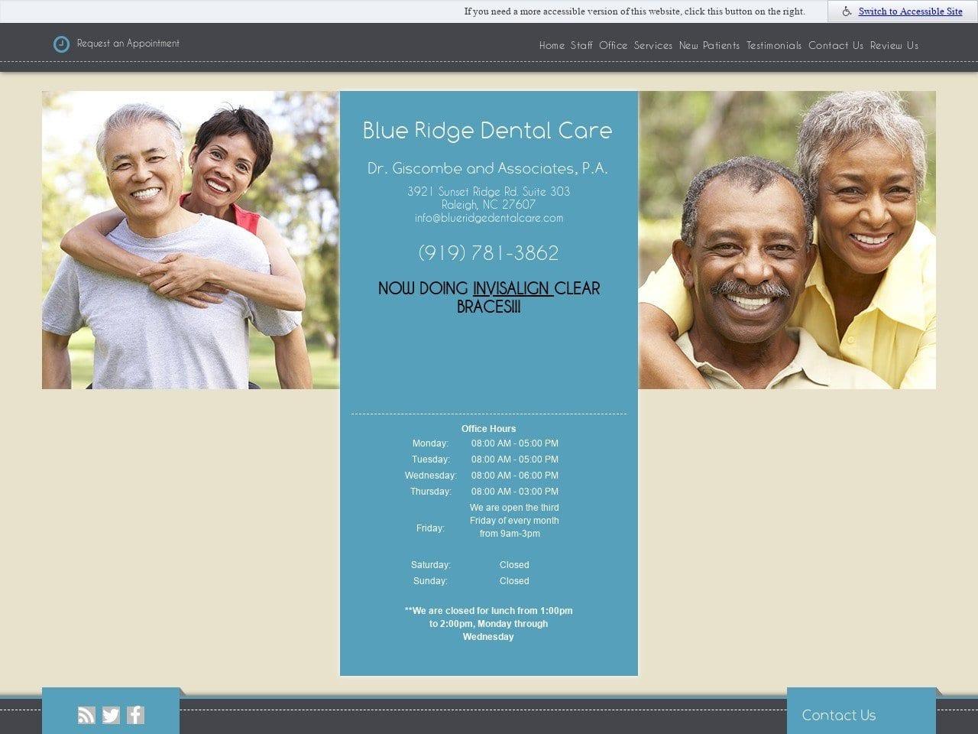Click the Saturday Closed entry
978x734 pixels.
coord(514,565)
